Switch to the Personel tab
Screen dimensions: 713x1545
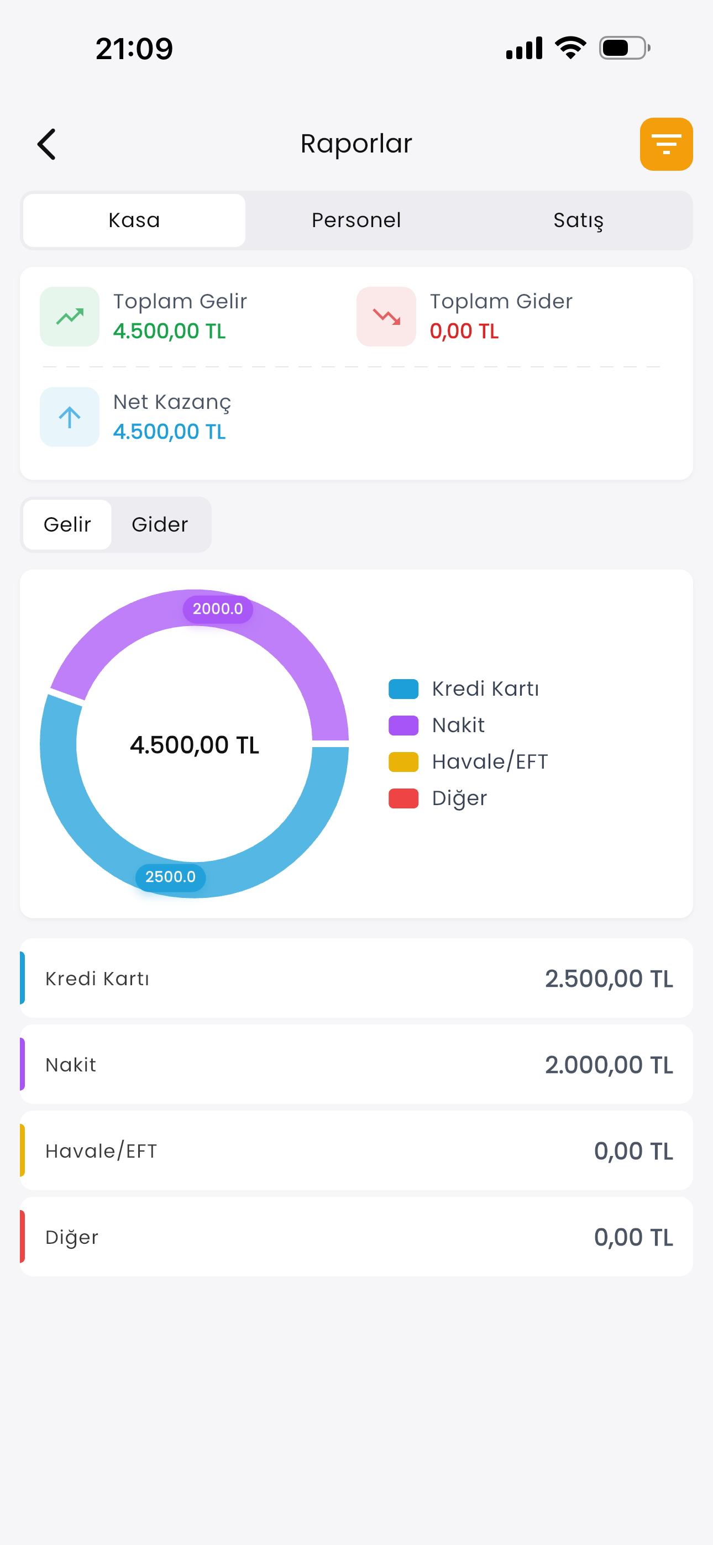click(356, 220)
